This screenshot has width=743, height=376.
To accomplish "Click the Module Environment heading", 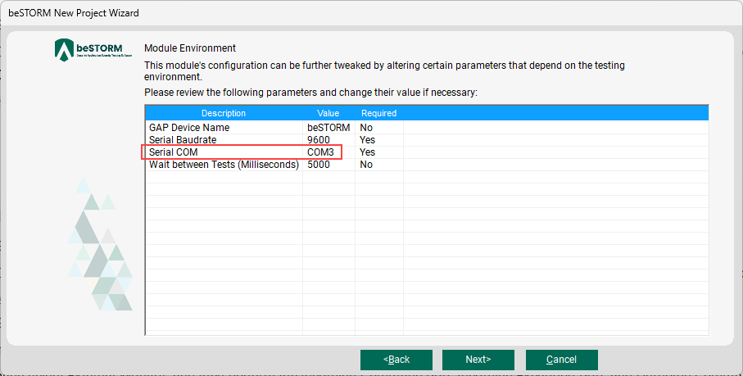I will (x=190, y=48).
